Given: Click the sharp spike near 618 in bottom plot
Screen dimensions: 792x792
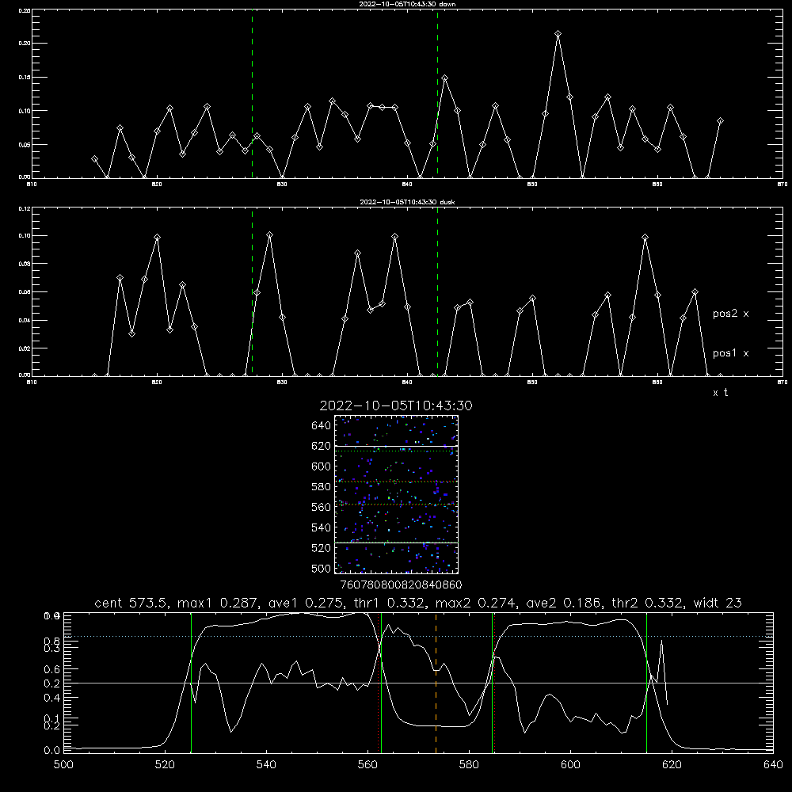Looking at the screenshot, I should [x=661, y=641].
